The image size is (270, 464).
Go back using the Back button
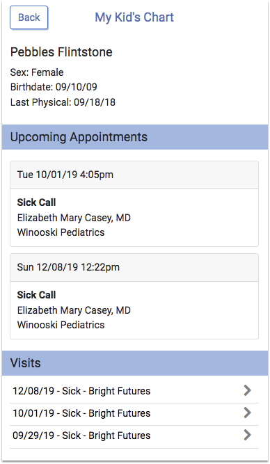[29, 17]
